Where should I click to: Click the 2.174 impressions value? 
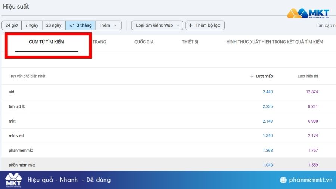pos(313,136)
